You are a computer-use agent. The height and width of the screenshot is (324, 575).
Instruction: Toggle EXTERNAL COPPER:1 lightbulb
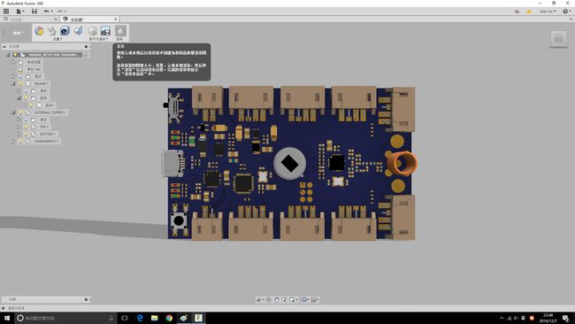[x=20, y=112]
